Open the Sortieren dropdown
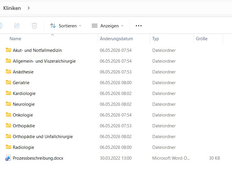Image resolution: width=232 pixels, height=171 pixels. [65, 26]
